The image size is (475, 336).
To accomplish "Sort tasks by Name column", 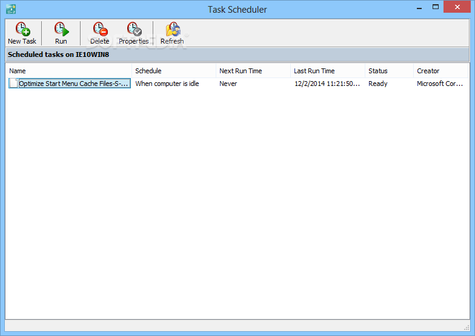I will (x=68, y=71).
